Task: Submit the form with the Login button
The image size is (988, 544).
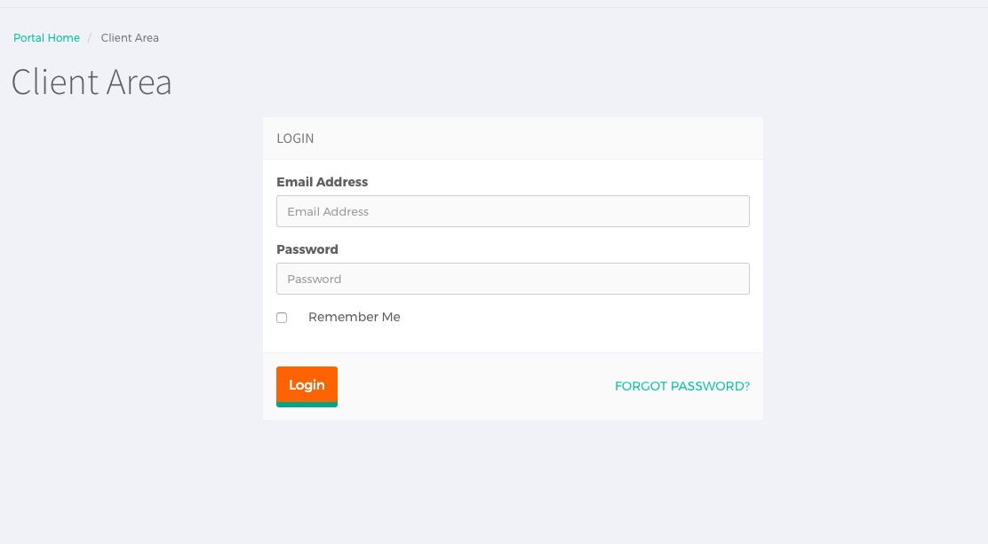Action: click(307, 387)
